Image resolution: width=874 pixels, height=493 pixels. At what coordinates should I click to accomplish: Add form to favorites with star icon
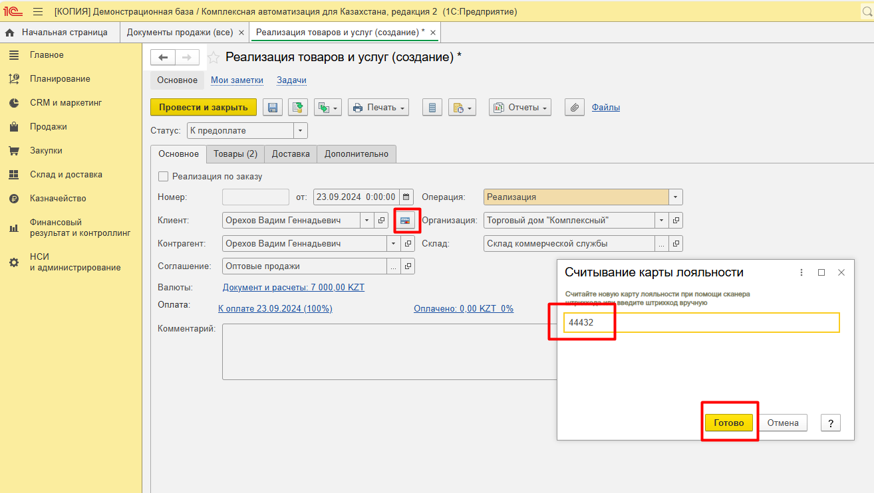tap(214, 58)
